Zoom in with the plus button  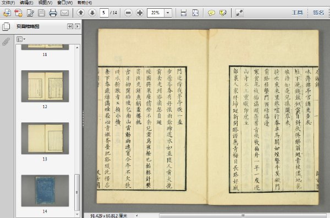140,13
